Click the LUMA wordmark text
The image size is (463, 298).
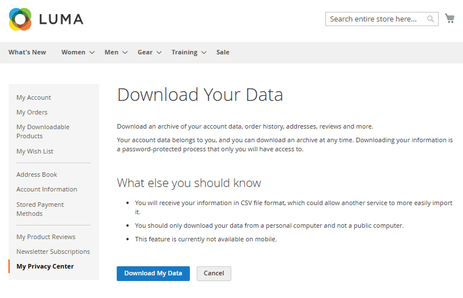tap(61, 19)
